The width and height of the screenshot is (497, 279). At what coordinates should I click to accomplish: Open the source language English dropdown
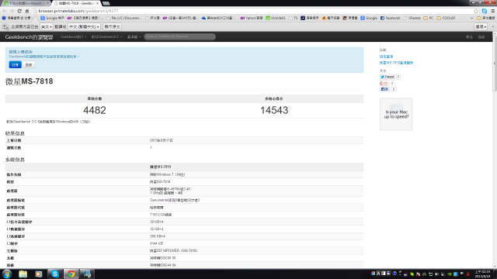pyautogui.click(x=47, y=27)
